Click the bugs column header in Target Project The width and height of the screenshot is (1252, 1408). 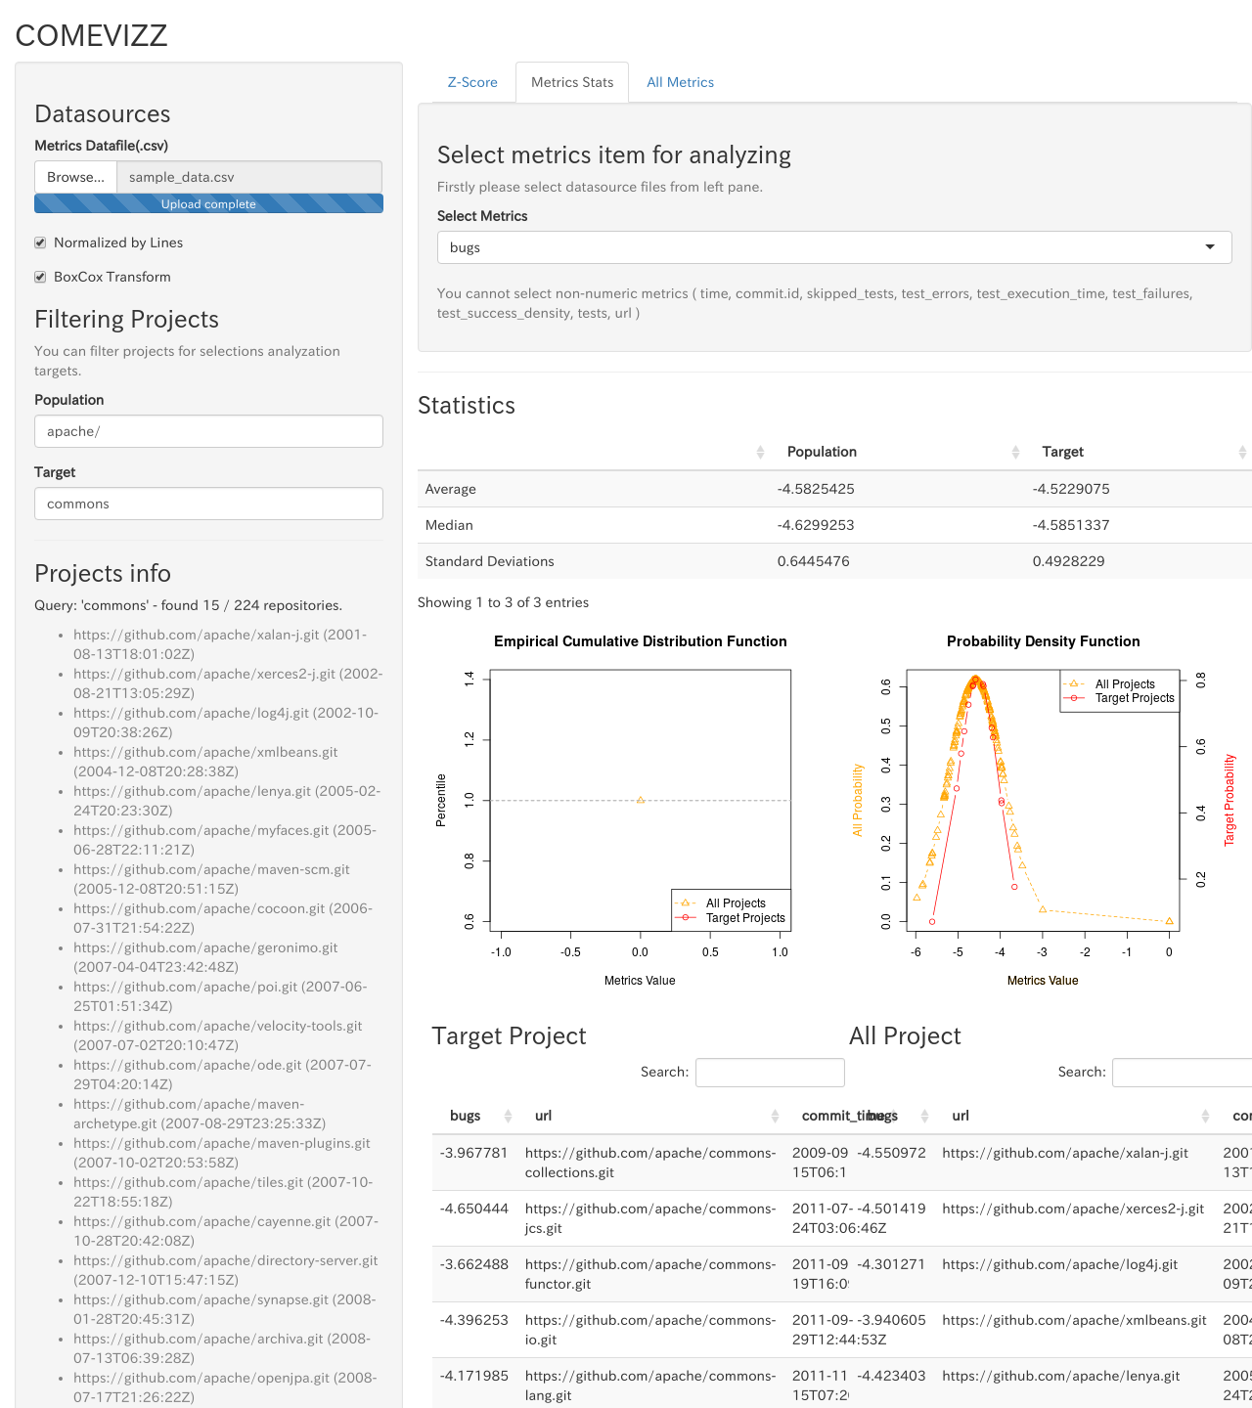click(465, 1116)
